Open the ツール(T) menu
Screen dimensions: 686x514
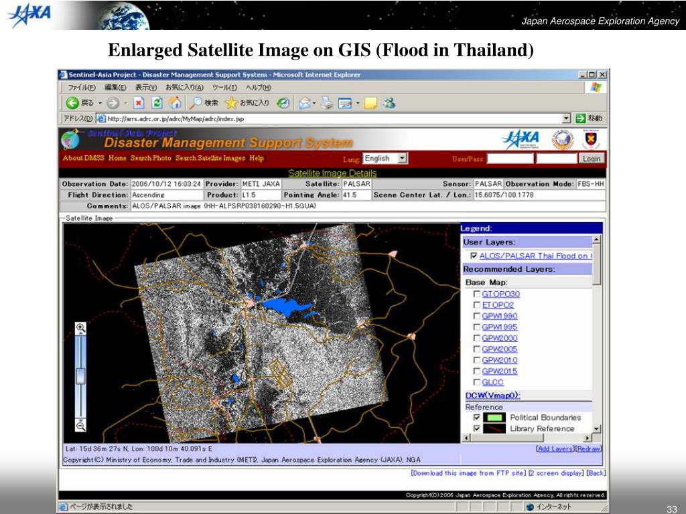(224, 88)
